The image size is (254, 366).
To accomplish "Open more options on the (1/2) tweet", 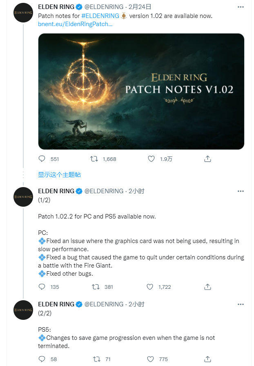I will [x=241, y=191].
